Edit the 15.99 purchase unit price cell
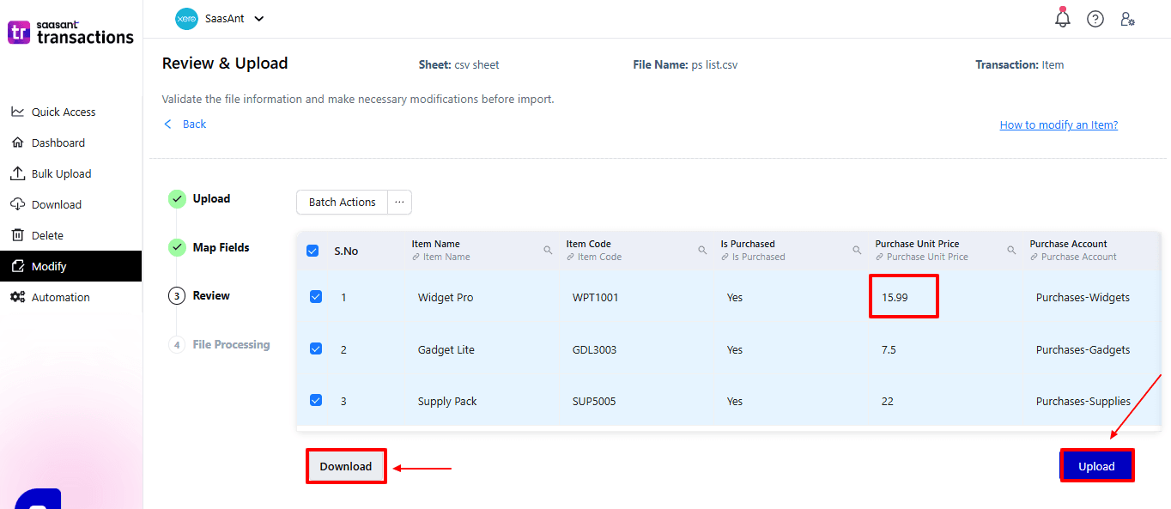 [x=895, y=297]
